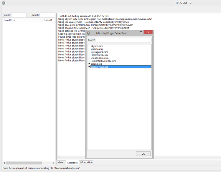This screenshot has height=172, width=221.
Task: Open the Information tab
Action: 86,162
